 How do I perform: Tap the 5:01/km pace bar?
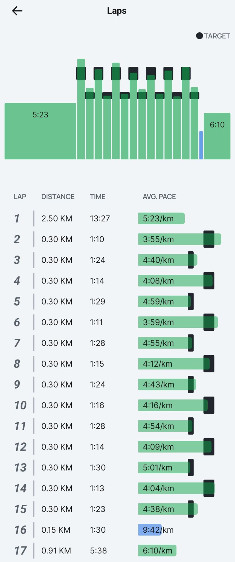(x=164, y=467)
